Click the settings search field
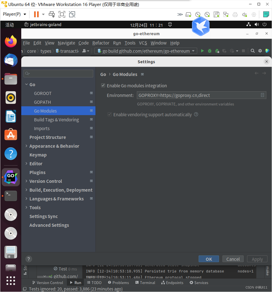The image size is (272, 292). 58,73
